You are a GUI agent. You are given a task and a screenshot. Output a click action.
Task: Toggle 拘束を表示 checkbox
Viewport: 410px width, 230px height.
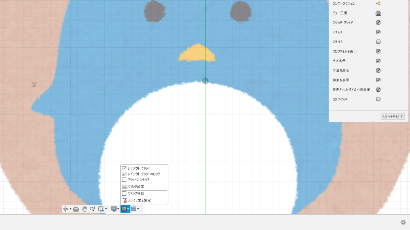378,80
